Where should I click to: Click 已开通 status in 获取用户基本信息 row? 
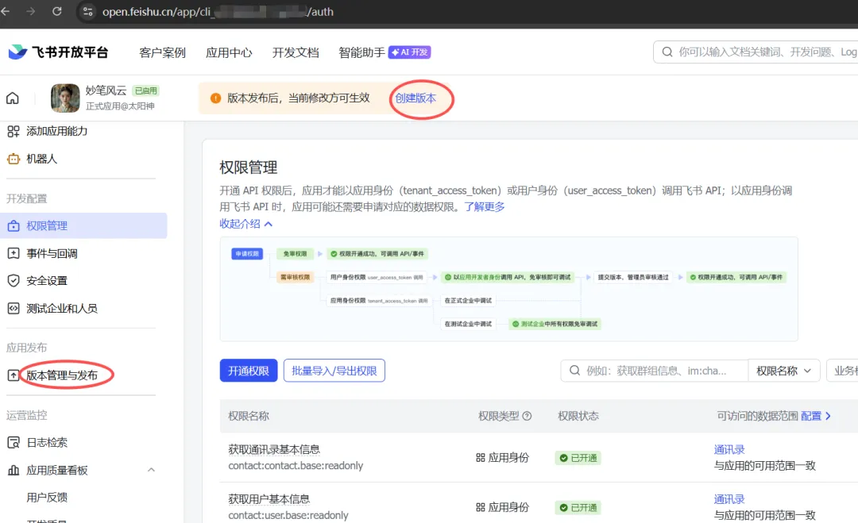(x=578, y=508)
